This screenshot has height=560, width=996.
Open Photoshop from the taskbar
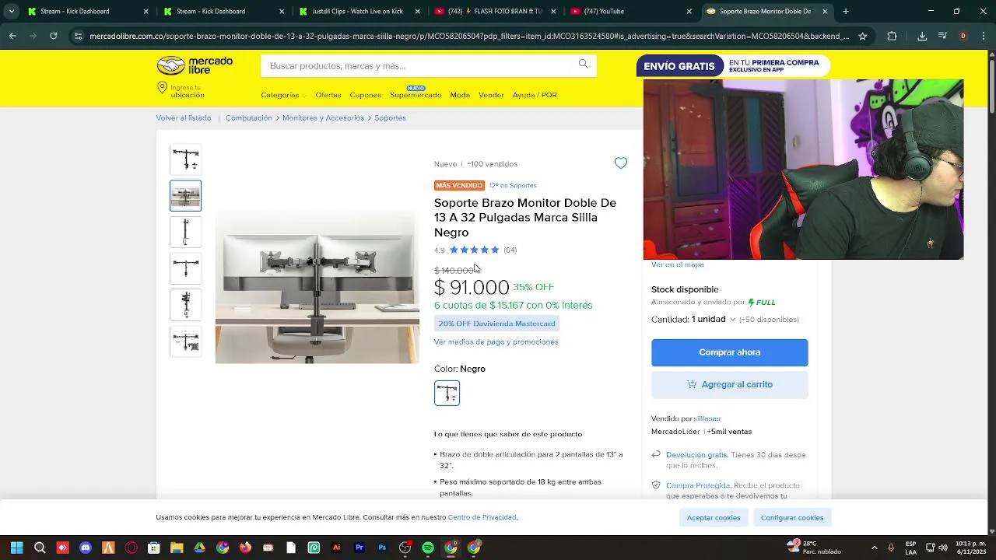[382, 548]
